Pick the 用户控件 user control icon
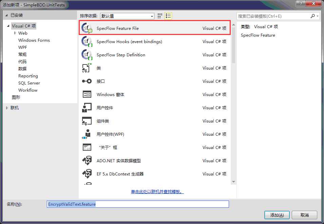 (x=87, y=108)
